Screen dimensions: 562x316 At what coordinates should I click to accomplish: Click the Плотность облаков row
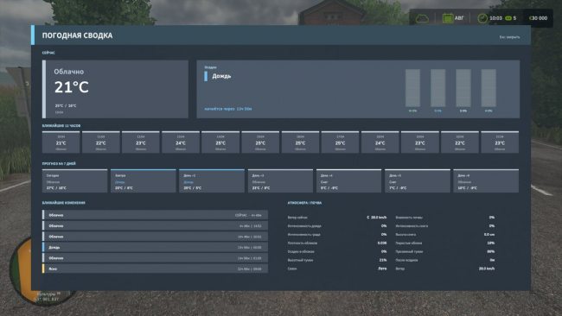tap(337, 243)
